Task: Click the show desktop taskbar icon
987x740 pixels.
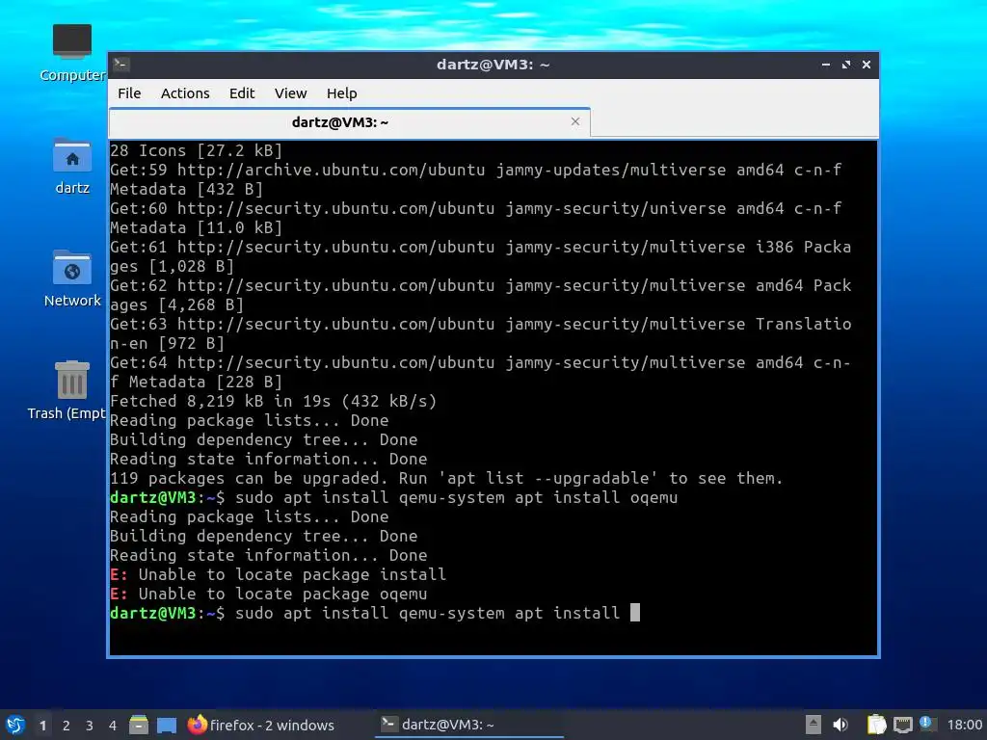Action: point(166,725)
